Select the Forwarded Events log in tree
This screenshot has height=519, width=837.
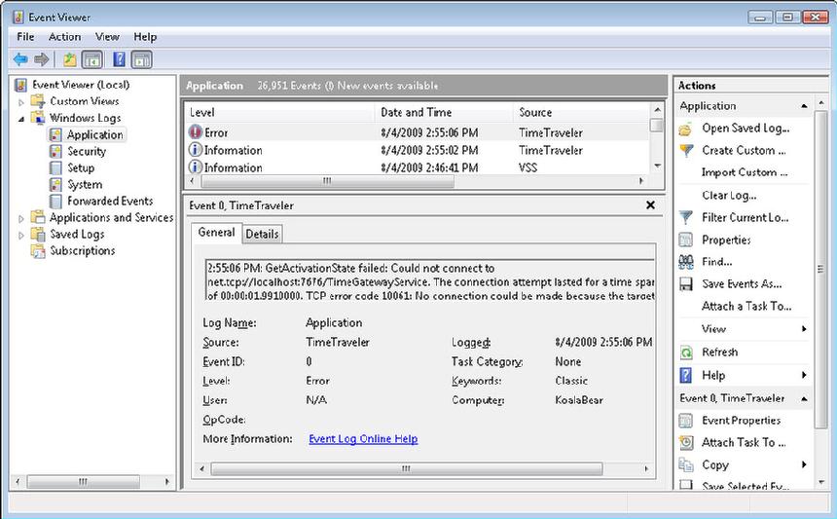tap(110, 201)
